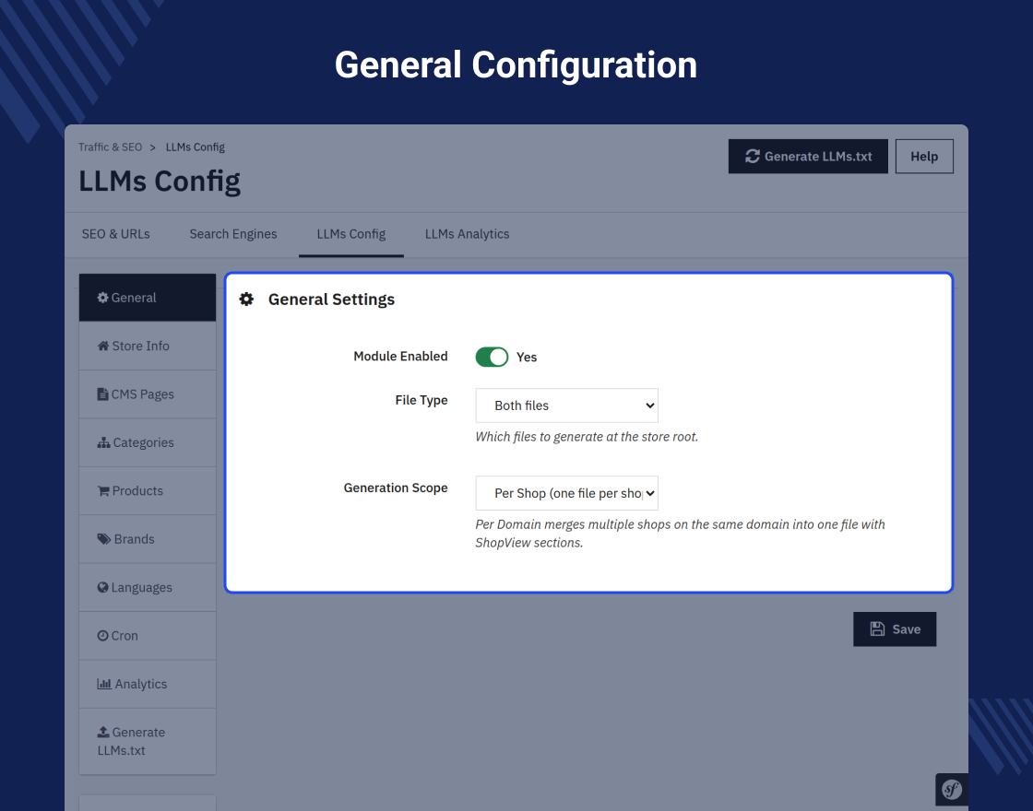Click the 'Per Domain merges multiple shops' hint
The height and width of the screenshot is (811, 1033).
point(681,534)
